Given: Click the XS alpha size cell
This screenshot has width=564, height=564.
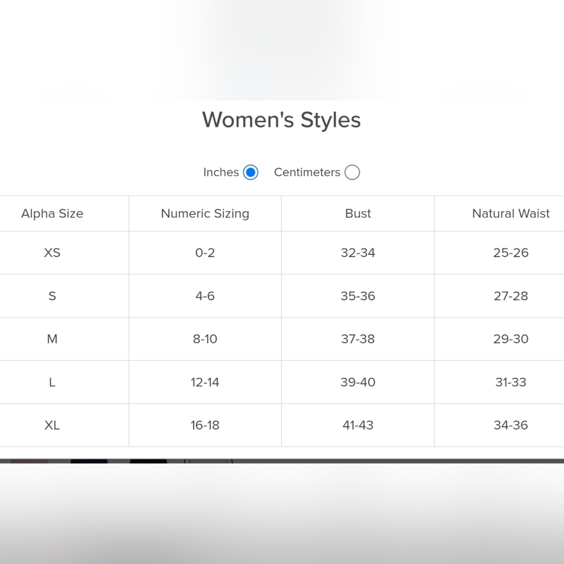Looking at the screenshot, I should point(52,253).
